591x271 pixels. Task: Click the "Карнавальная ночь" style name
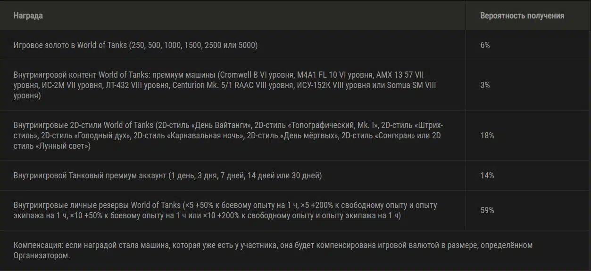pos(205,135)
